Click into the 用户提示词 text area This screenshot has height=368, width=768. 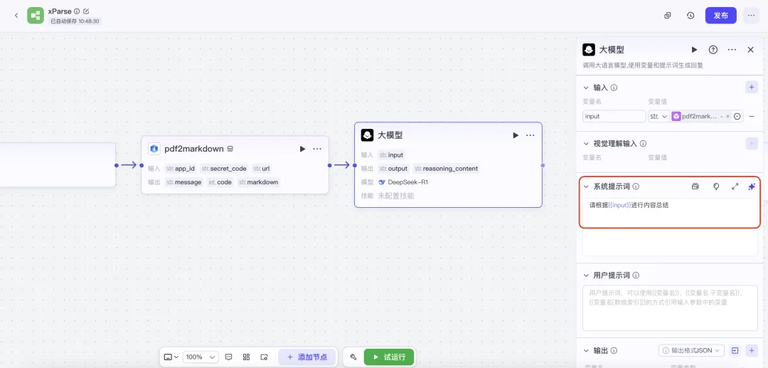(x=670, y=308)
